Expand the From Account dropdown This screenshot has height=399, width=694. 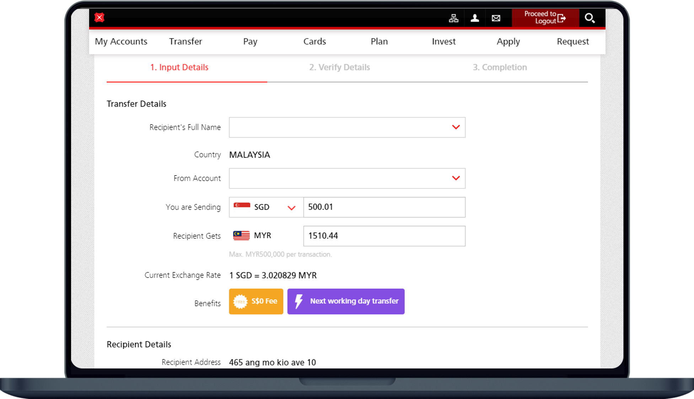click(347, 178)
